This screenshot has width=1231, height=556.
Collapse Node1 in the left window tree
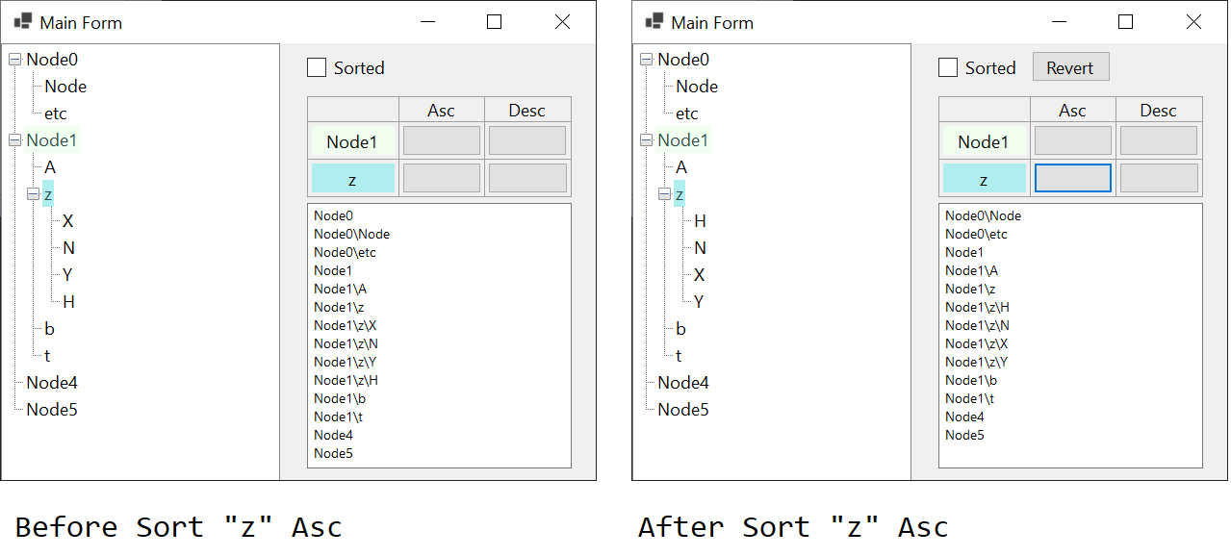[14, 140]
